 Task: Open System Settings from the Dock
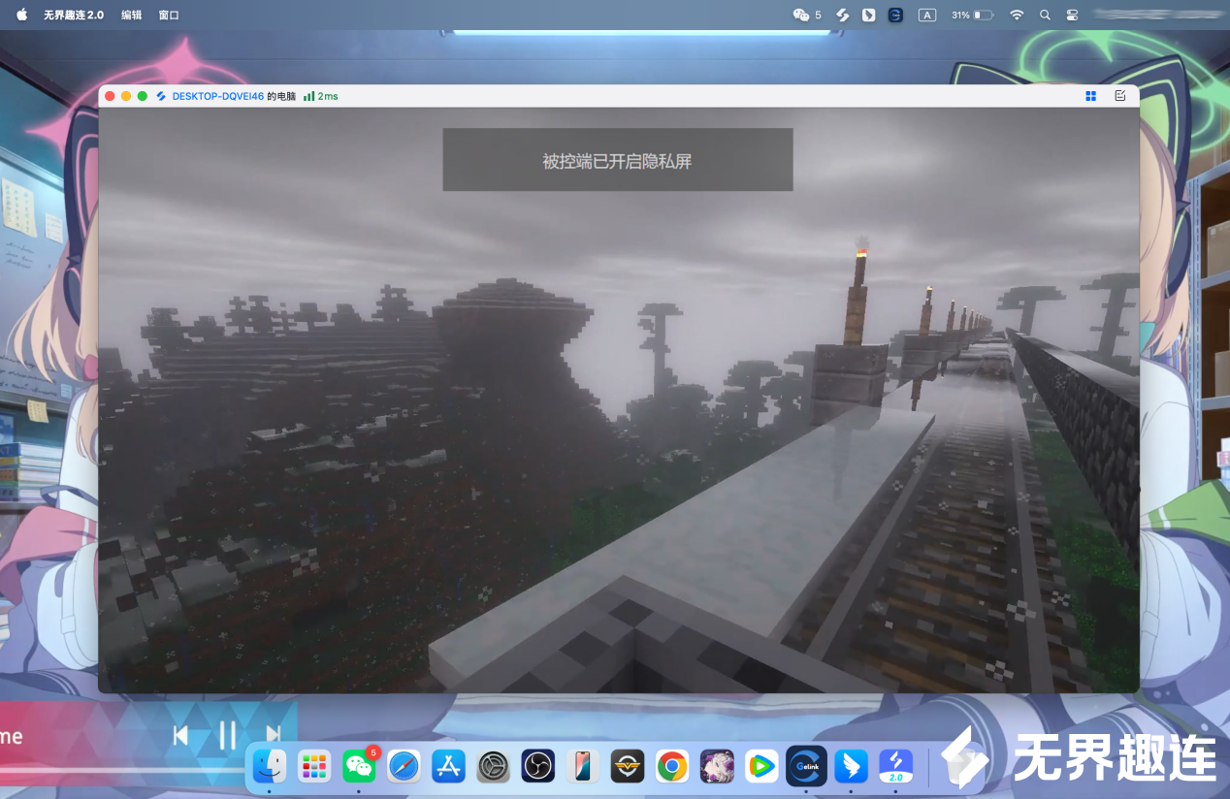pyautogui.click(x=493, y=766)
